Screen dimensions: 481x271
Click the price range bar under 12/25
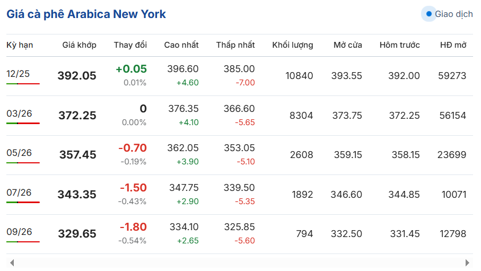tap(23, 84)
